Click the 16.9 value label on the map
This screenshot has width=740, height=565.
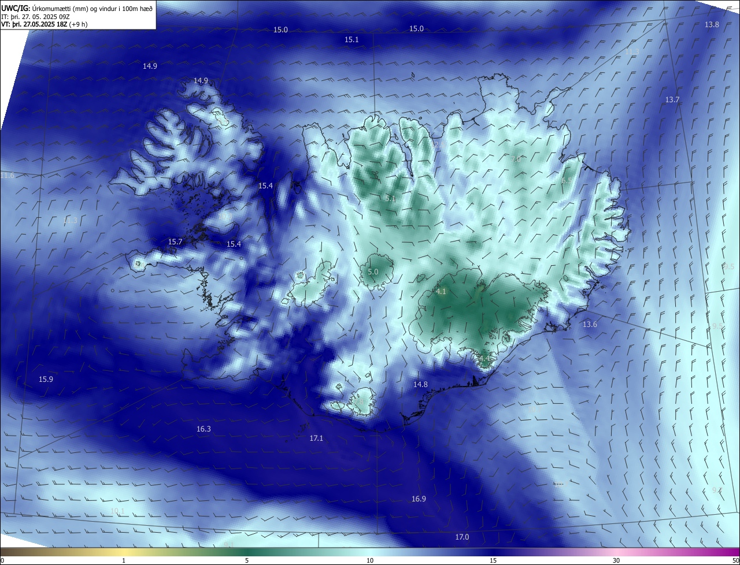[419, 499]
